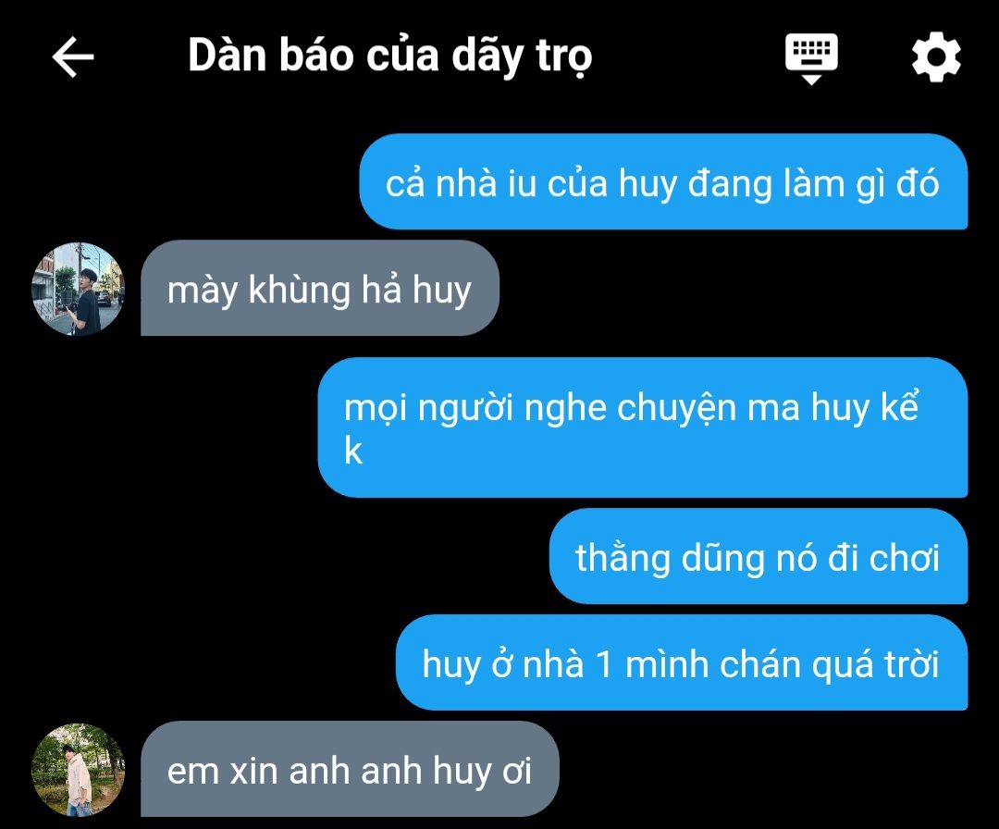
Task: View profile of man in black shirt
Action: (79, 289)
